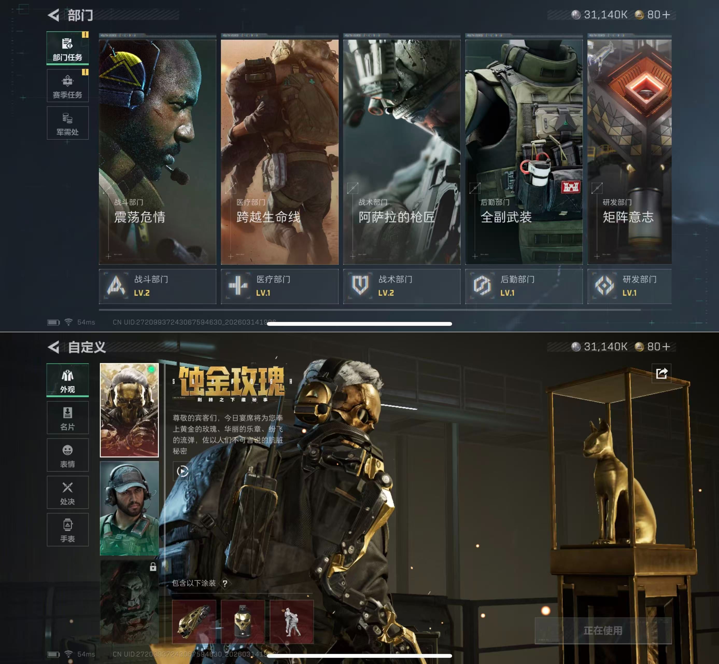This screenshot has height=664, width=719.
Task: Click the locked operator skin thumbnail
Action: (x=129, y=602)
